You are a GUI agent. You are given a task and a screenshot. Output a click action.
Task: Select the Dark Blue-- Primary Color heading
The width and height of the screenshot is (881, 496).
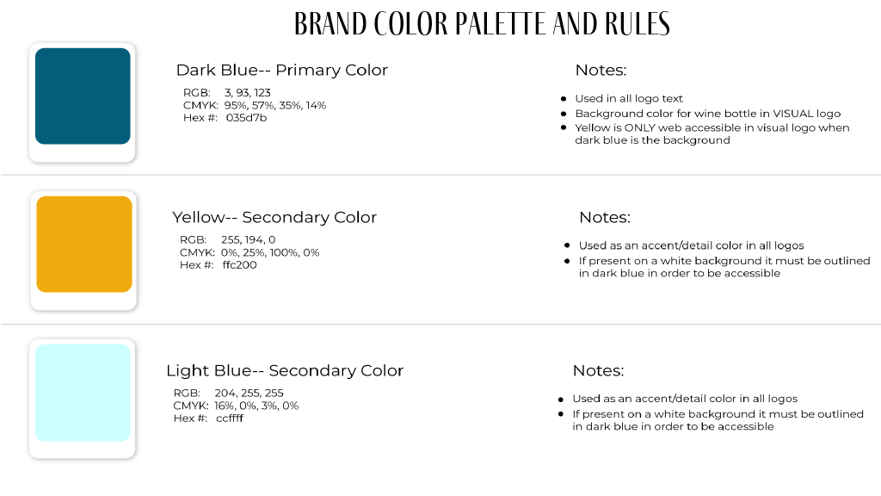tap(282, 71)
